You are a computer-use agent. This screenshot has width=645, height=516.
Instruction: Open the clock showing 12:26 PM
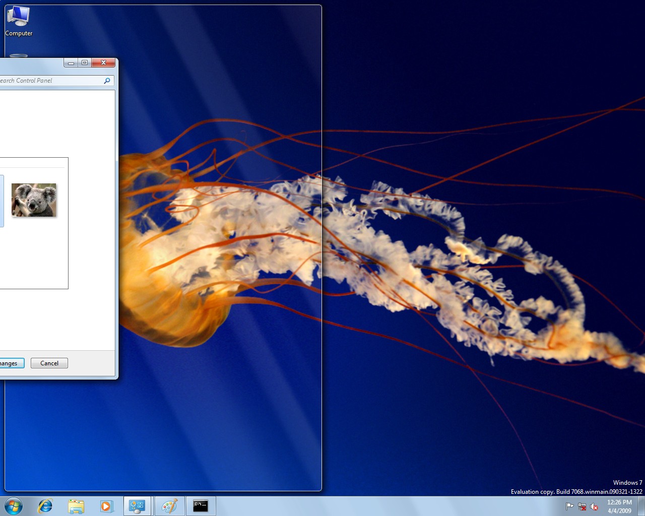click(x=619, y=506)
